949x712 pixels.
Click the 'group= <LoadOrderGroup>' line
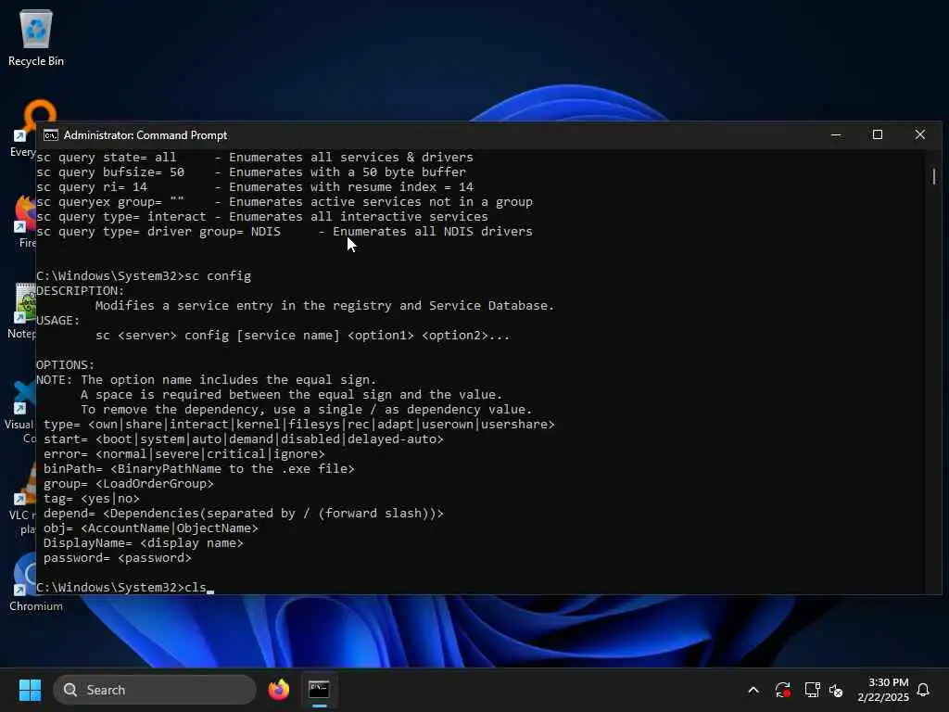click(x=128, y=484)
